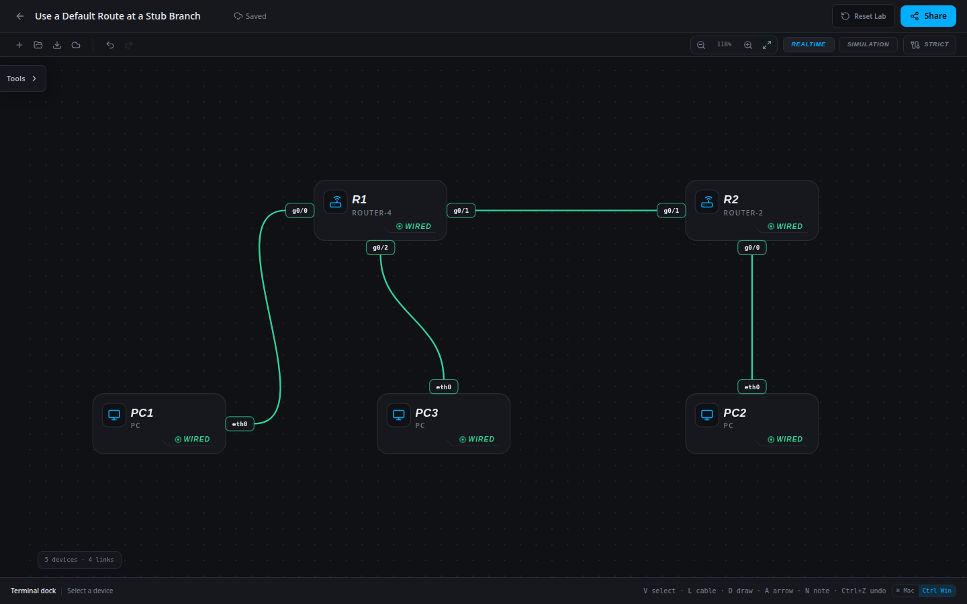Viewport: 967px width, 604px height.
Task: Click the lab title text
Action: [118, 16]
